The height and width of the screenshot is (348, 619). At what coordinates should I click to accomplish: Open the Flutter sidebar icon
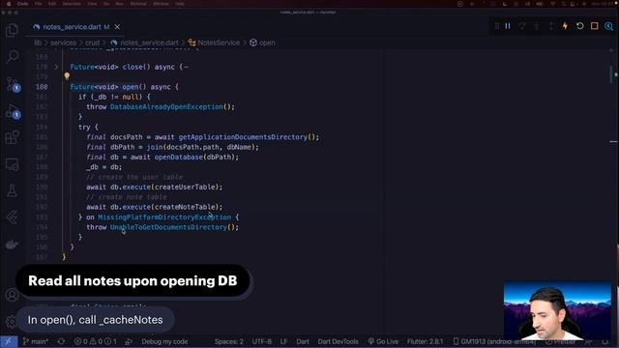12,217
